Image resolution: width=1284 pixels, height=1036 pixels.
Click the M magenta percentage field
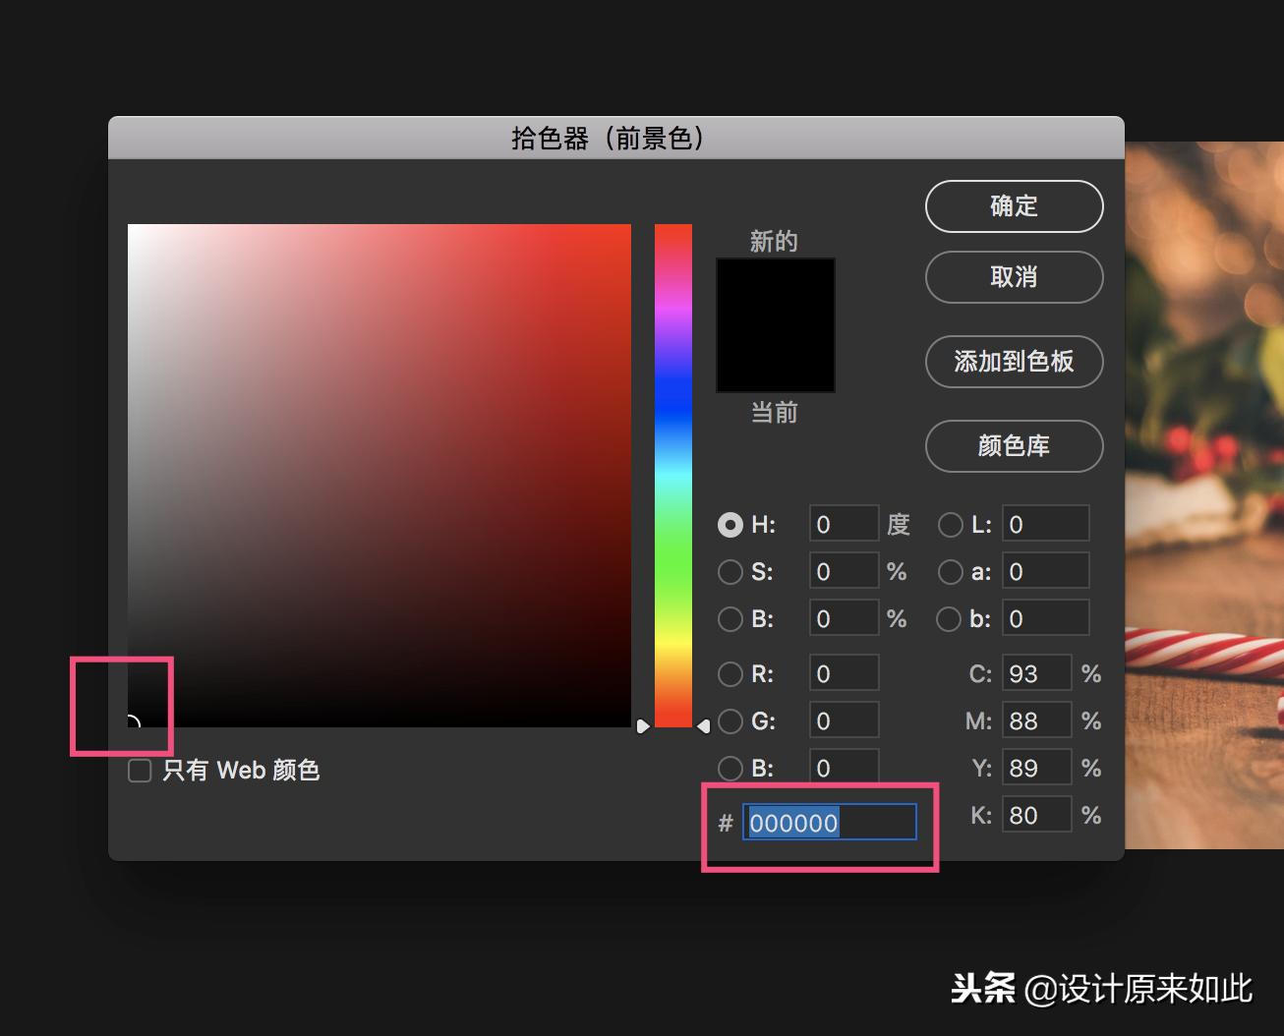point(1036,719)
